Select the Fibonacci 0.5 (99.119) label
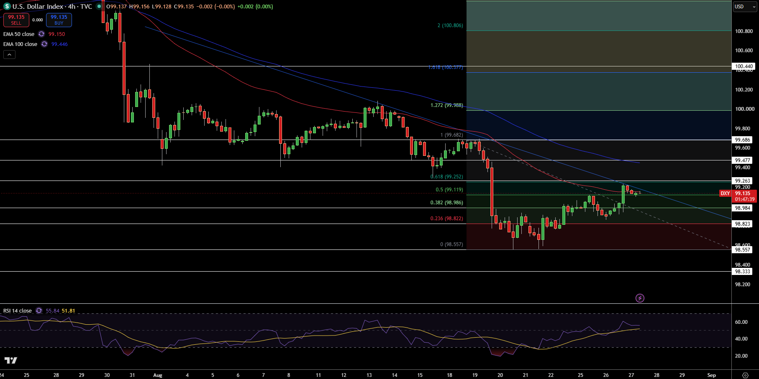The height and width of the screenshot is (379, 759). click(x=449, y=189)
